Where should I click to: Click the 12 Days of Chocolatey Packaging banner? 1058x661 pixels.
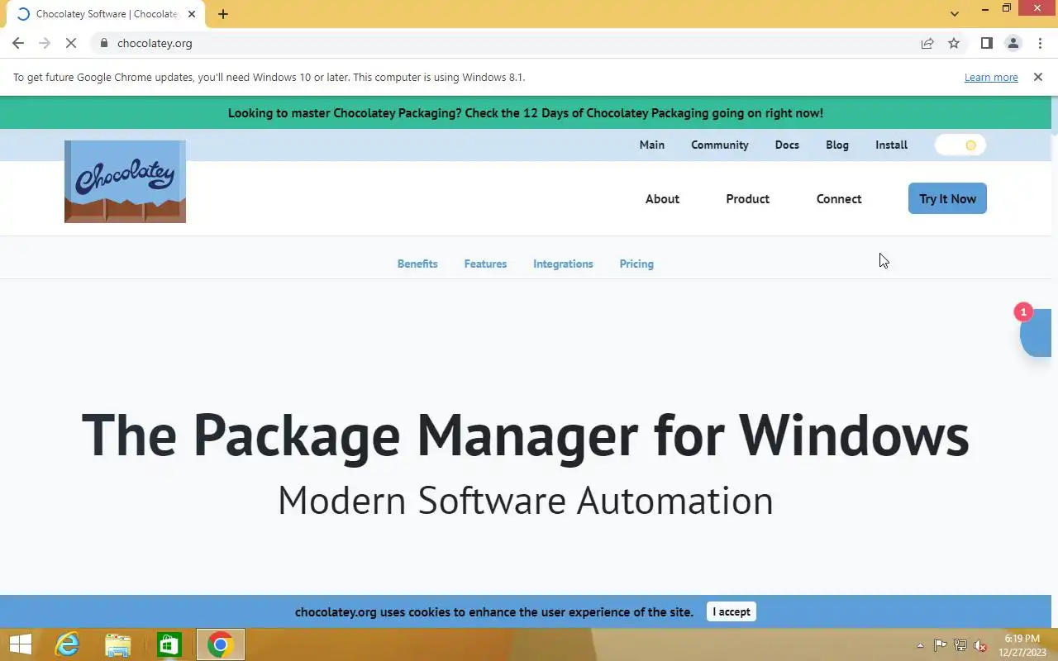pos(526,112)
